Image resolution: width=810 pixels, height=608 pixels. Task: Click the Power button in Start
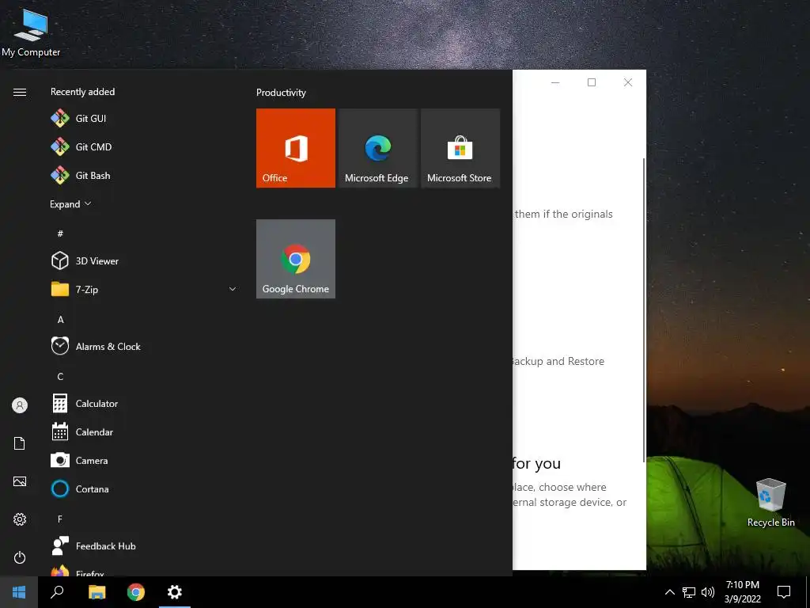pyautogui.click(x=20, y=557)
